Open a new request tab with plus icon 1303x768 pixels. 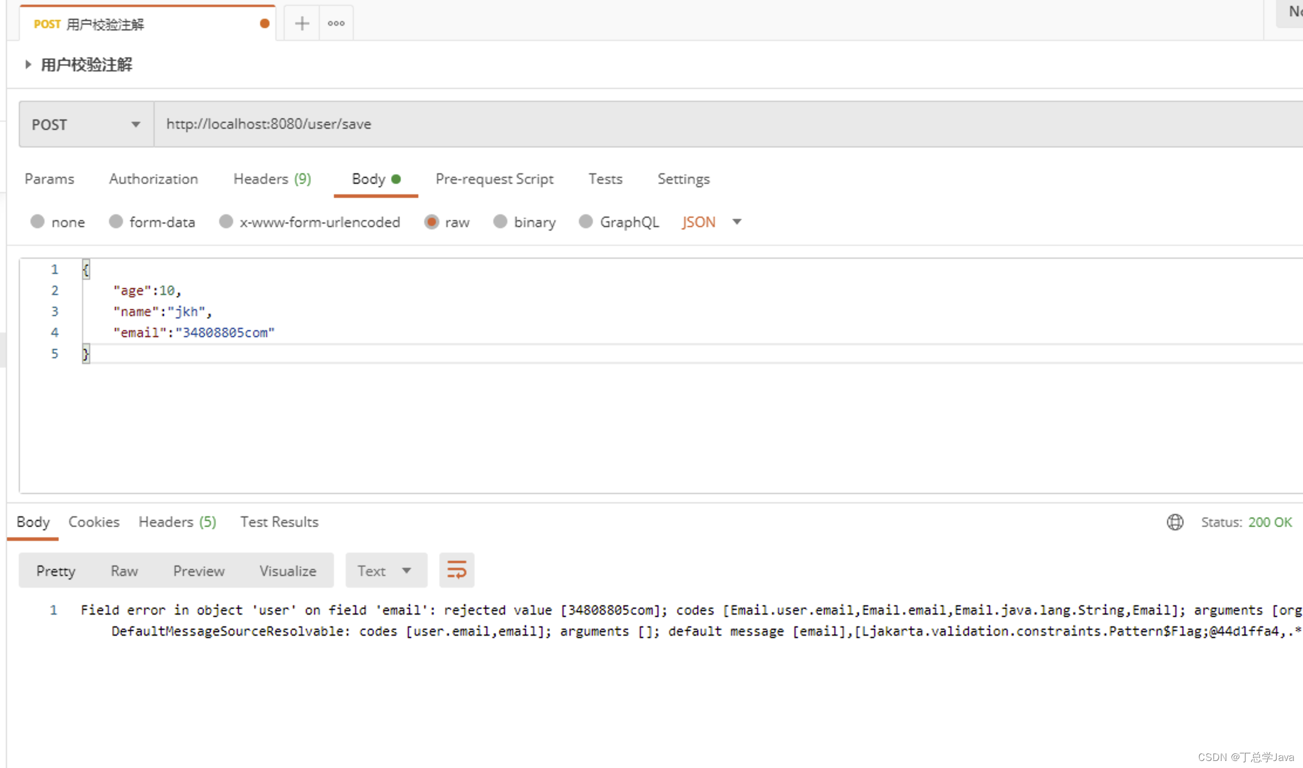302,23
